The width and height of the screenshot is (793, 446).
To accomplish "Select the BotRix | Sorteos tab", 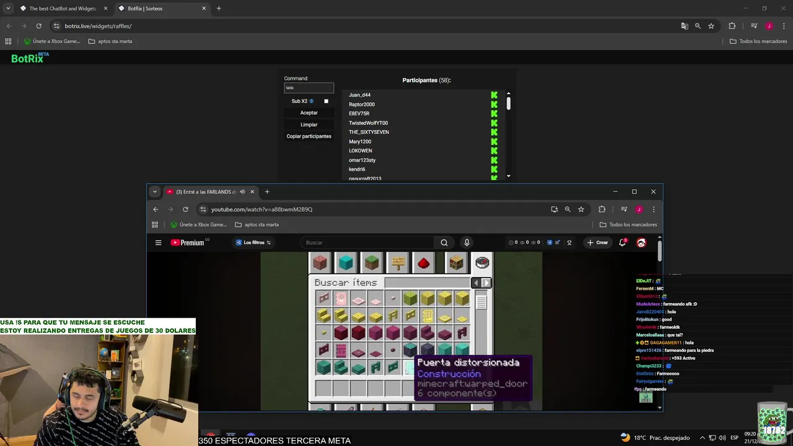I will pos(162,9).
